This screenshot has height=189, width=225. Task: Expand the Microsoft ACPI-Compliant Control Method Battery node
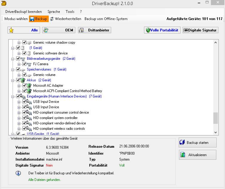click(x=19, y=91)
